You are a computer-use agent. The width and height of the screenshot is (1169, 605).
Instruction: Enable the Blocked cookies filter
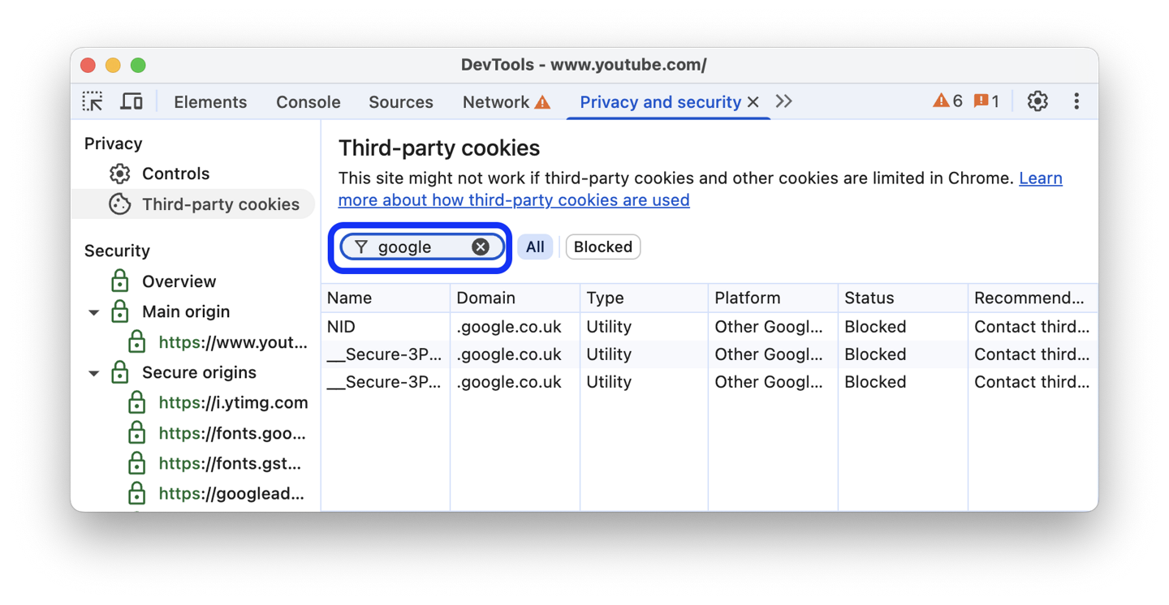[602, 247]
